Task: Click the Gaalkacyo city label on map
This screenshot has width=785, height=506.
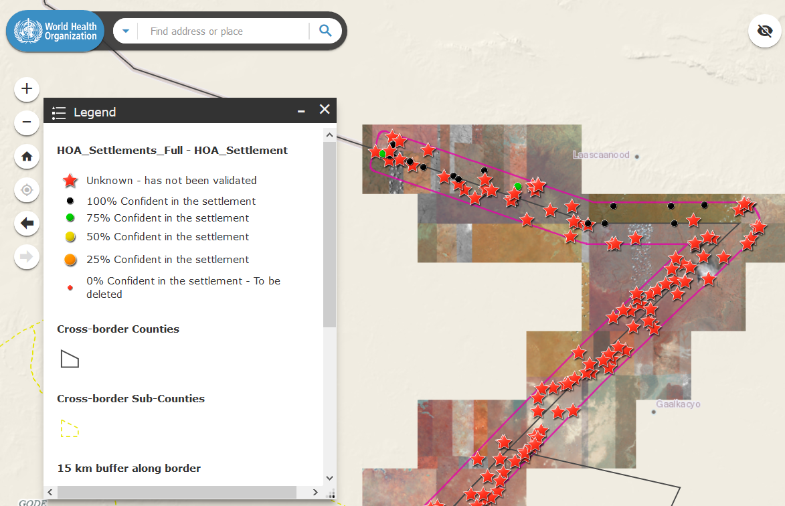Action: point(678,405)
